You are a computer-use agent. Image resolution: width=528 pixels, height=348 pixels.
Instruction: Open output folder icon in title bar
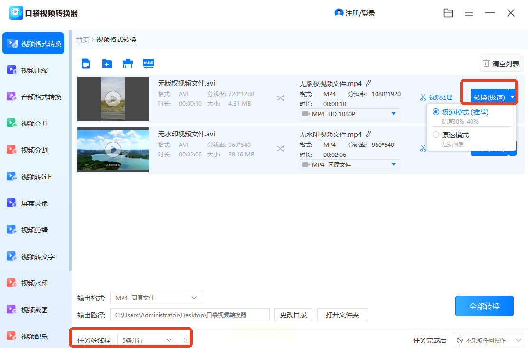pyautogui.click(x=448, y=13)
